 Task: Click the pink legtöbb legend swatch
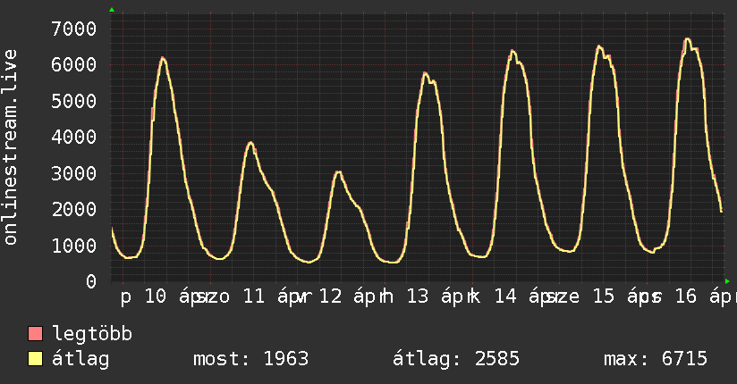coord(35,333)
